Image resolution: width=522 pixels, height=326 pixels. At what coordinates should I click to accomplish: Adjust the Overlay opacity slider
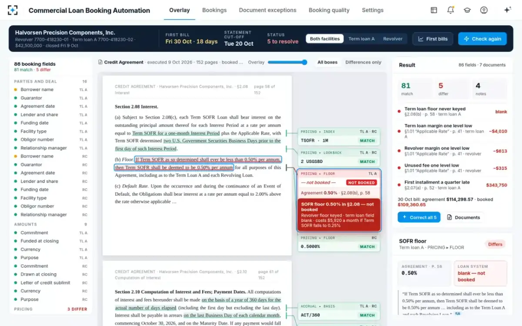288,62
